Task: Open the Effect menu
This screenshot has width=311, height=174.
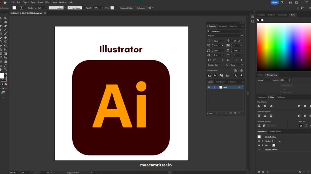Action: point(48,2)
